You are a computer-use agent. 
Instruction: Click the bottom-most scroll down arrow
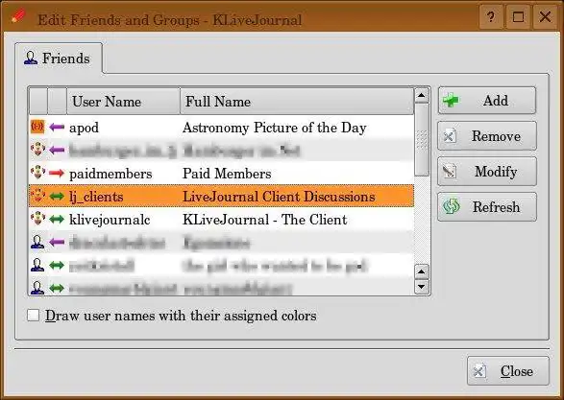pos(421,287)
